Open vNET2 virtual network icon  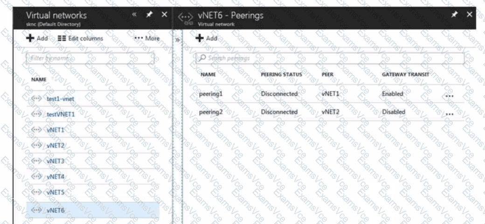click(x=37, y=146)
